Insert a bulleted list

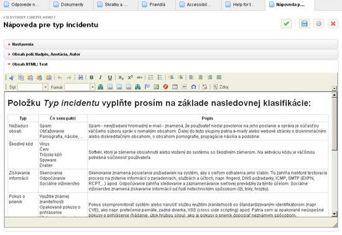(x=160, y=77)
